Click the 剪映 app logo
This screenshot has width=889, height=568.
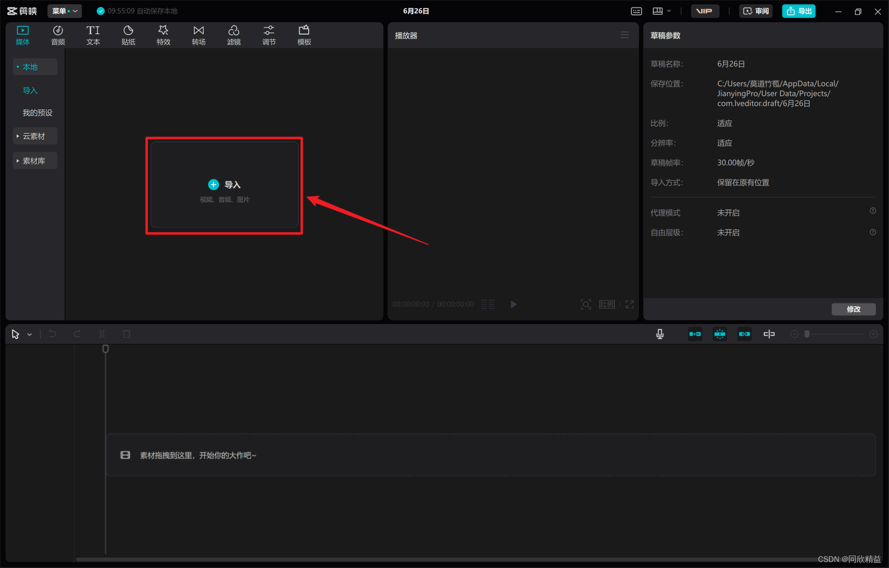(22, 11)
